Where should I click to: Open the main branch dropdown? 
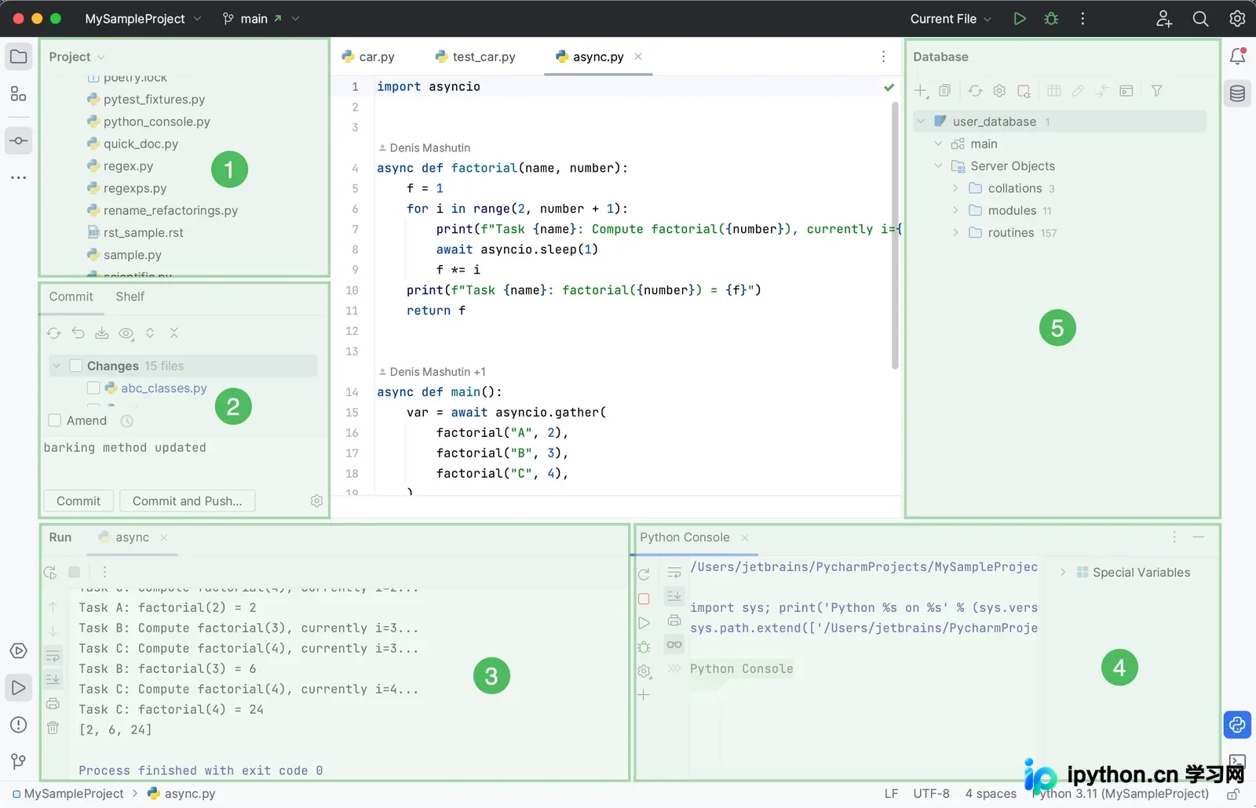point(261,19)
